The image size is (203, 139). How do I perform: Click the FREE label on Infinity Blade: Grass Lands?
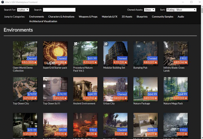click(183, 58)
